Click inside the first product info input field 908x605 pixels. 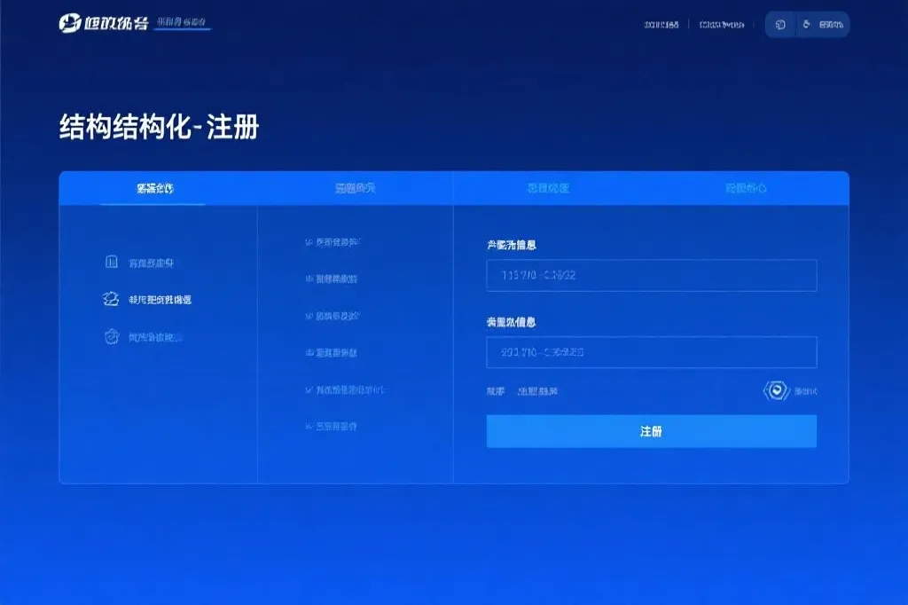[651, 276]
